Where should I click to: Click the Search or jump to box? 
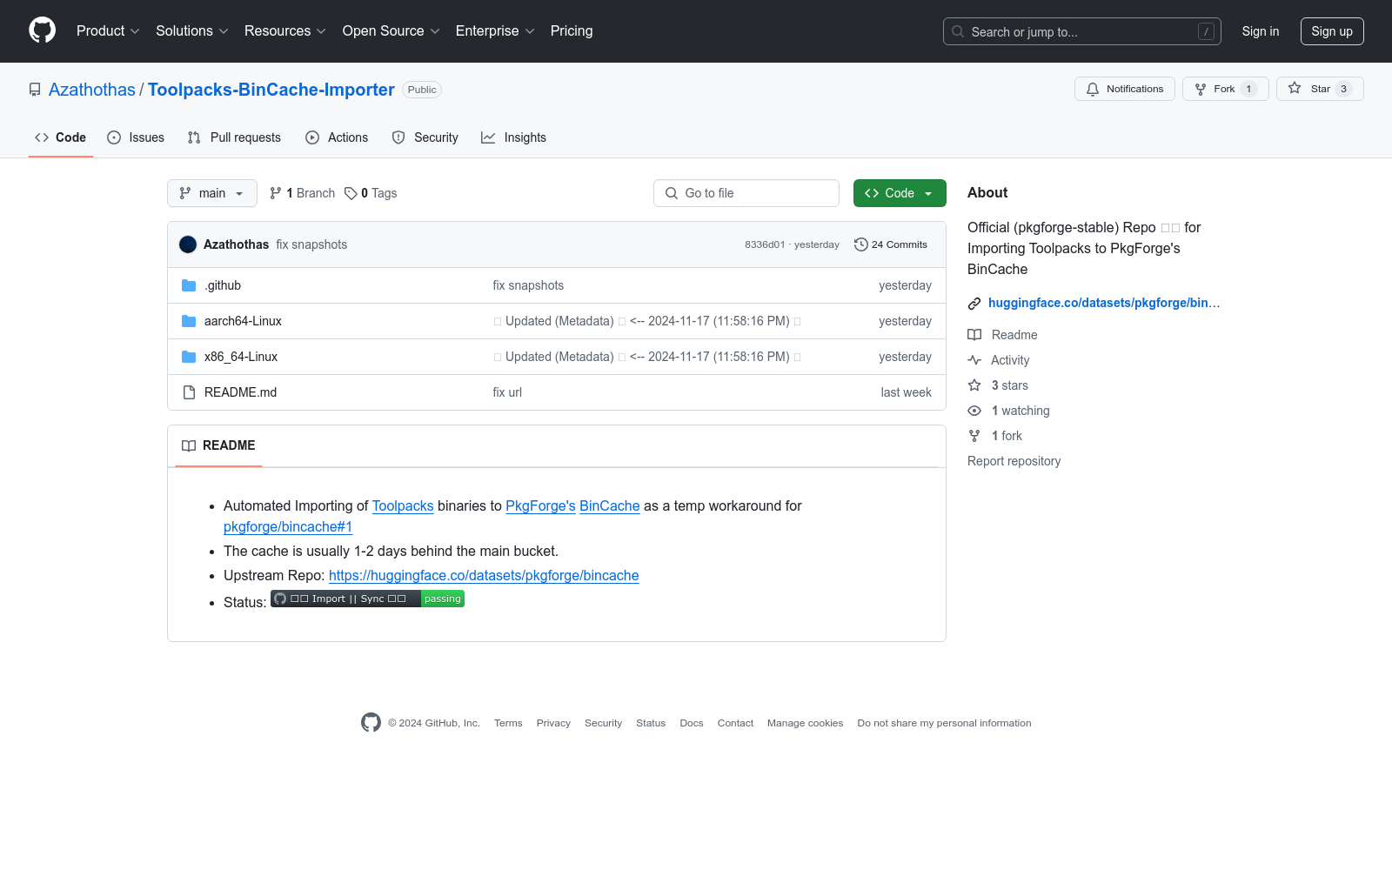pos(1082,31)
